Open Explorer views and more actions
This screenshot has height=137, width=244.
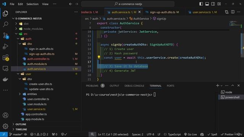[76, 12]
